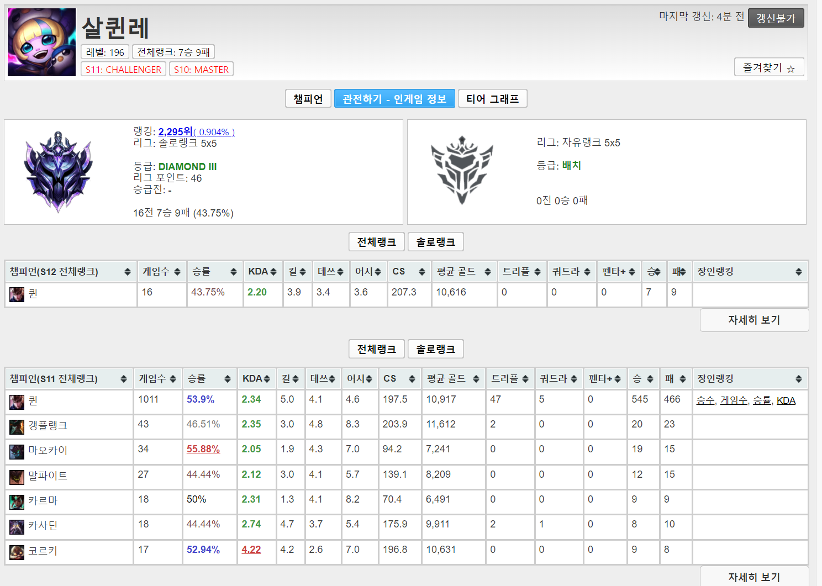Click the 마오카이 champion icon

17,451
